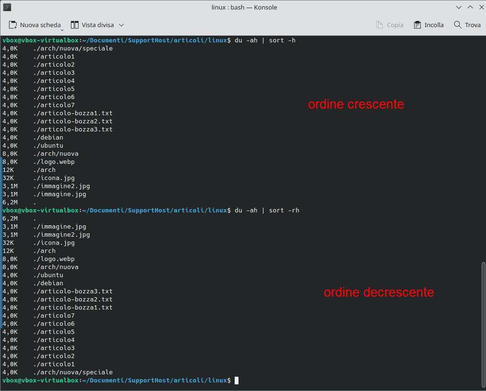Select '12K ./arch' row in the sort -h output
The image size is (486, 391).
29,170
